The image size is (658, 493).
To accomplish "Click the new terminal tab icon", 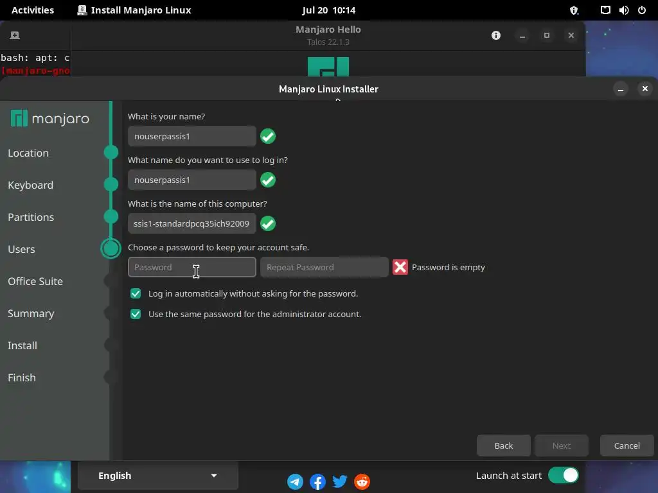I will 15,35.
